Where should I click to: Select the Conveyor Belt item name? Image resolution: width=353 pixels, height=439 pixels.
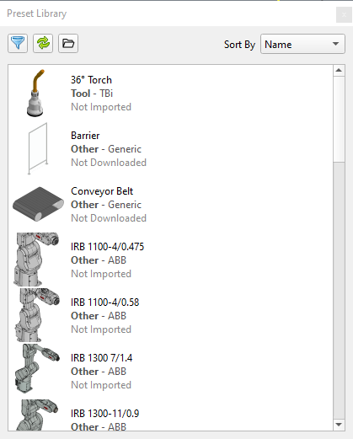click(102, 191)
